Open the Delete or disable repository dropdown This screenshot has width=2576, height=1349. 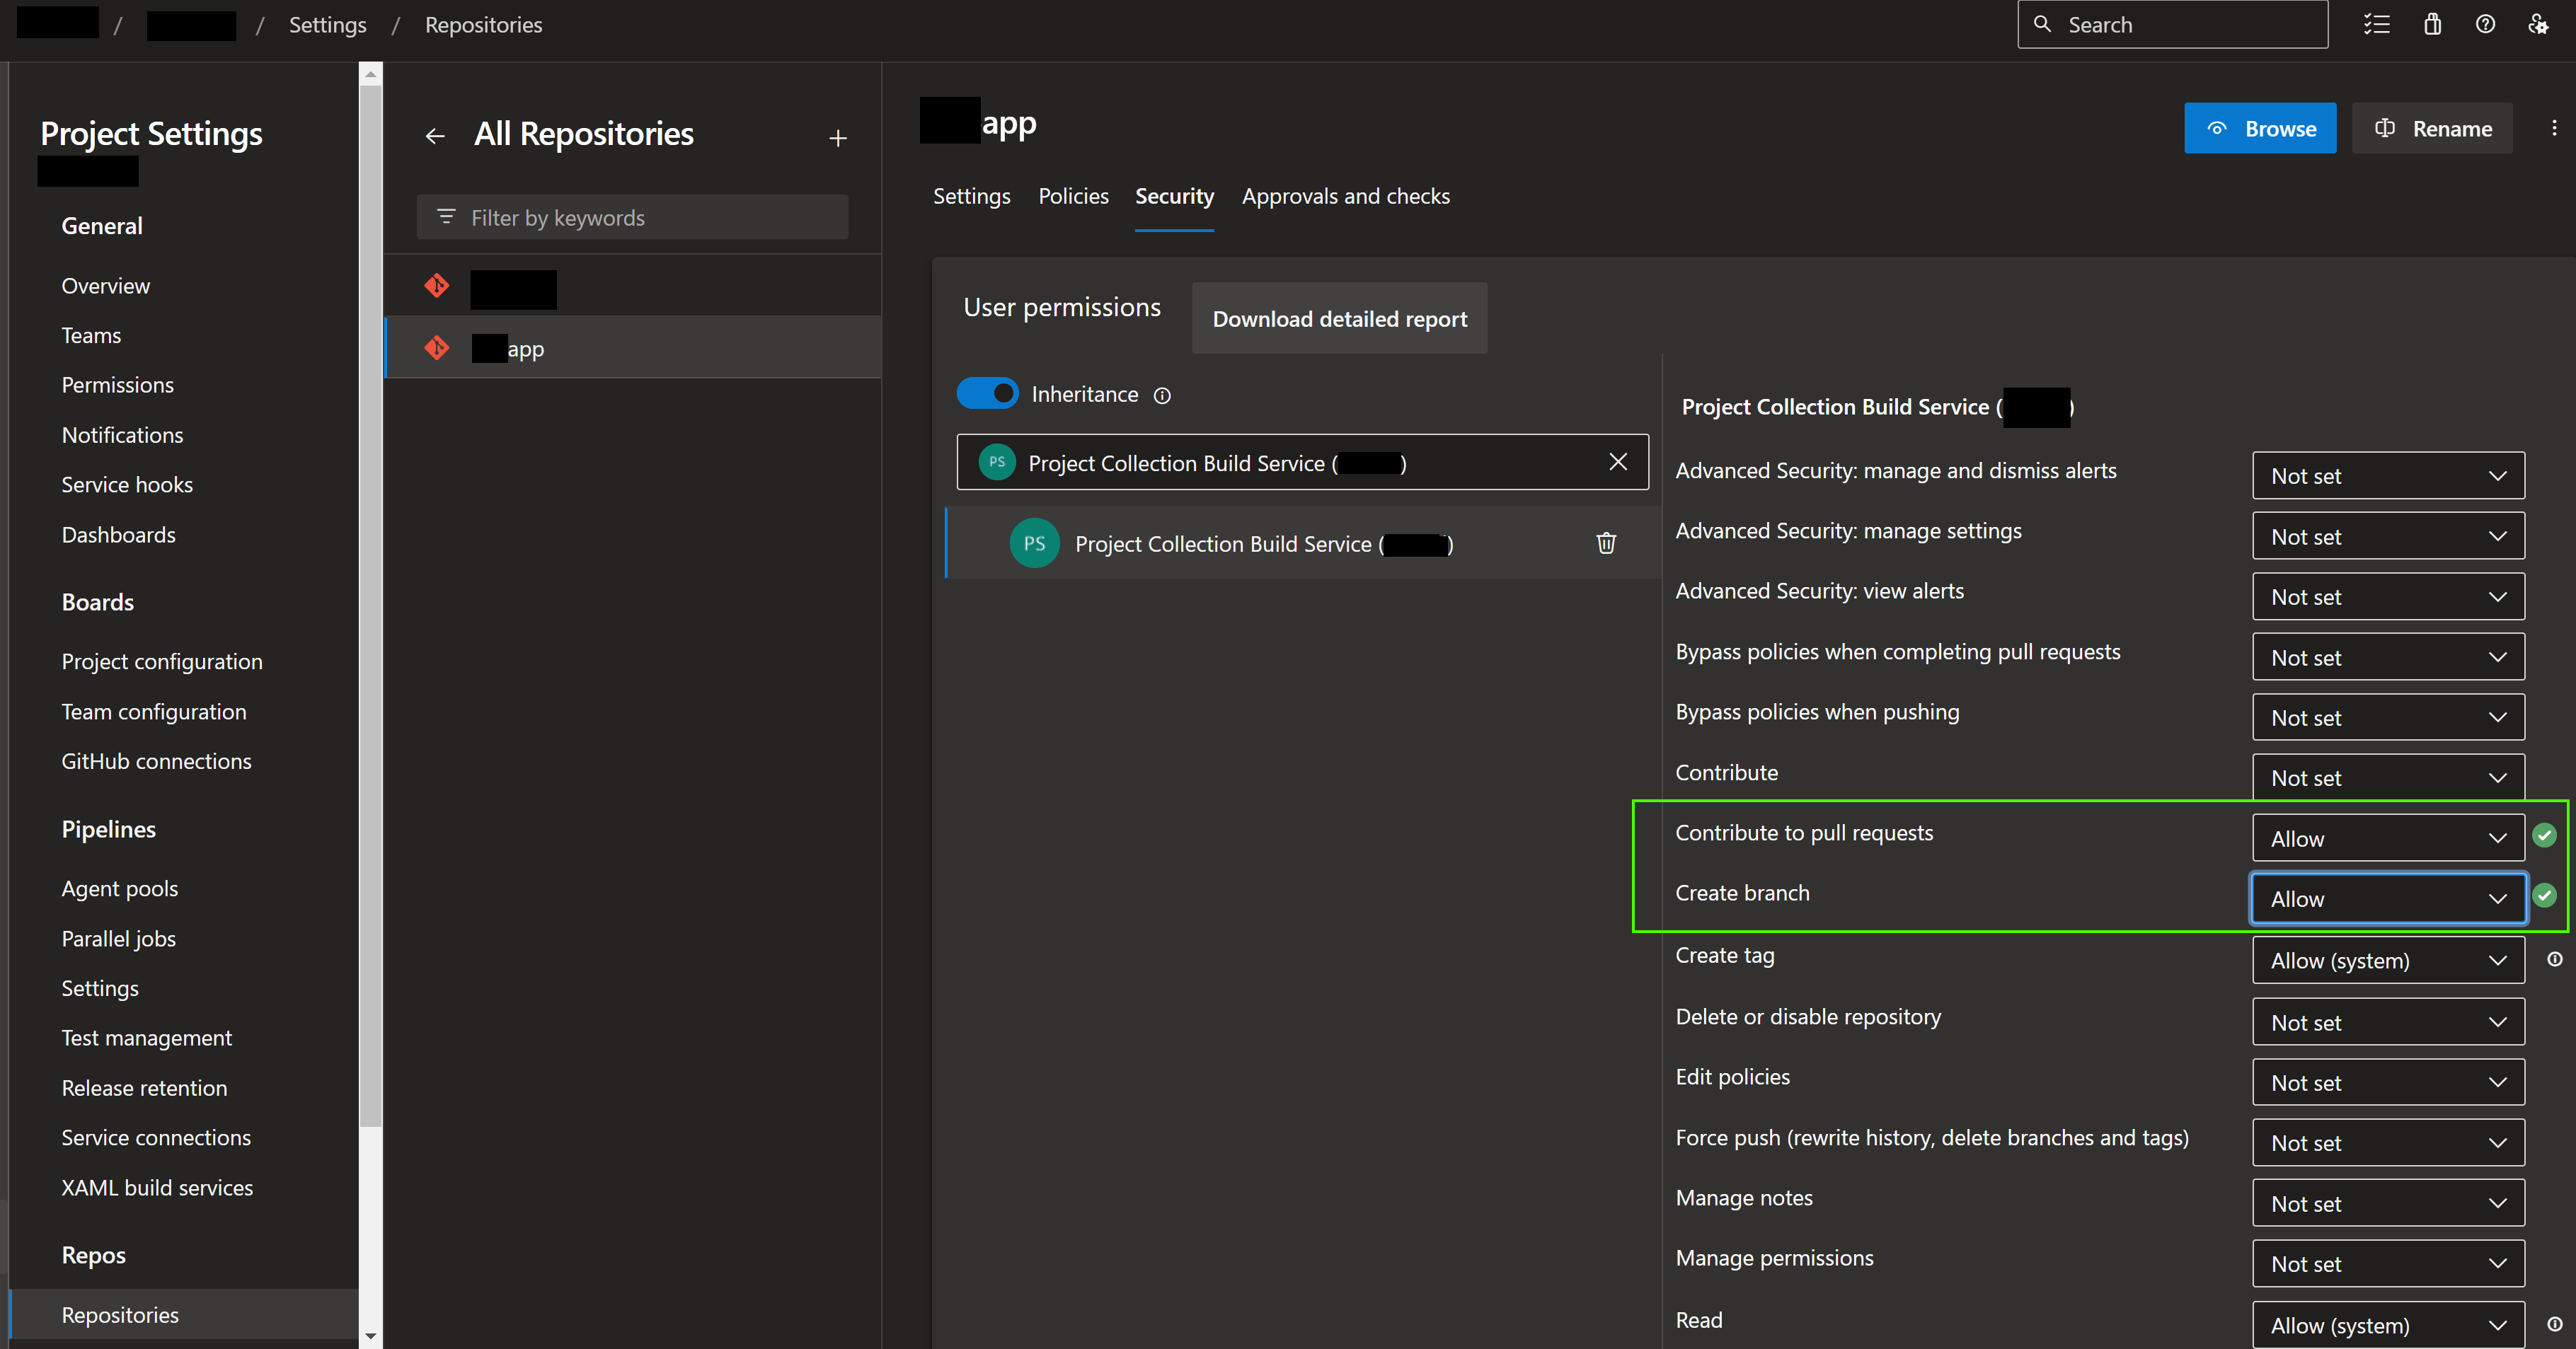tap(2388, 1022)
